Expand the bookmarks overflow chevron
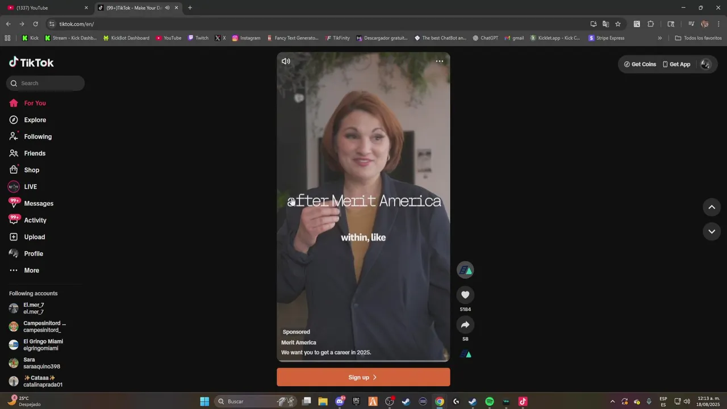This screenshot has width=727, height=409. tap(660, 38)
